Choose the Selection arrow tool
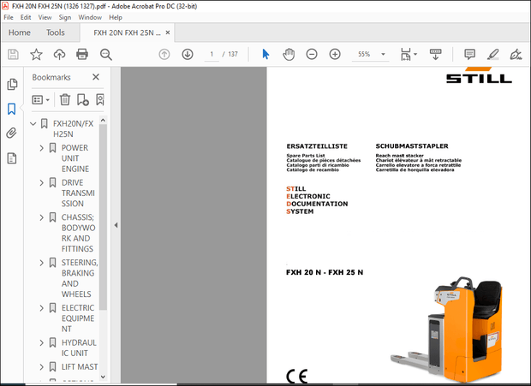 pos(265,54)
